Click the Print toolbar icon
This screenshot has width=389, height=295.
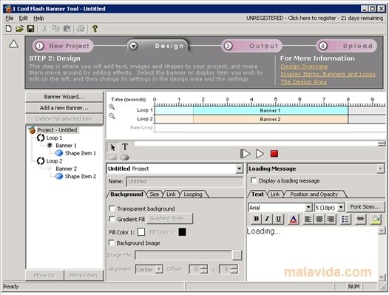click(81, 29)
